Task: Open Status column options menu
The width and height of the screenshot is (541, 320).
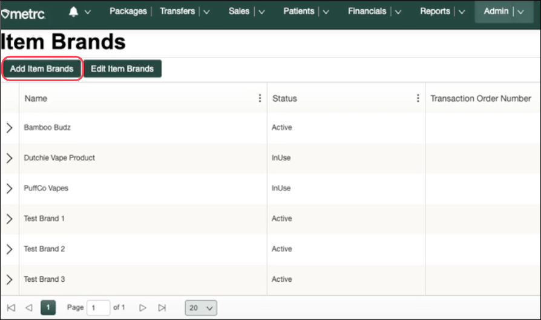Action: [418, 98]
